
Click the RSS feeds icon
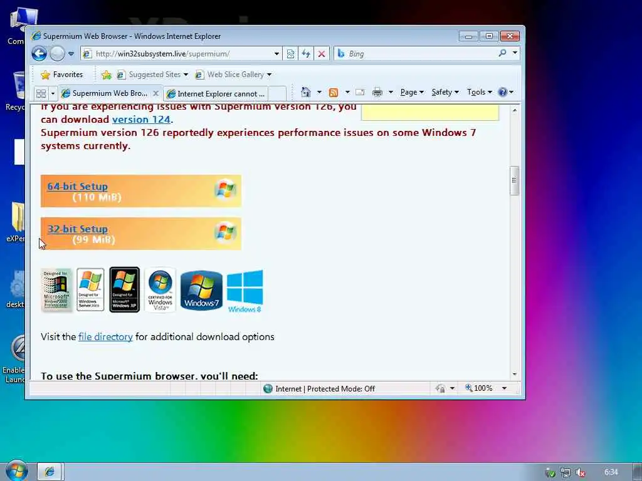tap(334, 93)
